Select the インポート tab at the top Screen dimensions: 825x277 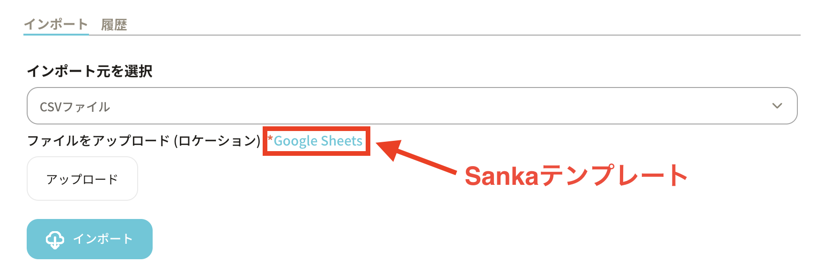click(56, 24)
